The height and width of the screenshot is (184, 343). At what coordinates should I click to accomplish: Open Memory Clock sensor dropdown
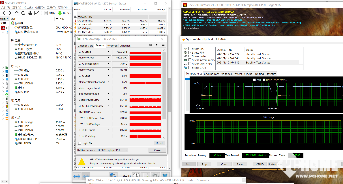click(109, 58)
